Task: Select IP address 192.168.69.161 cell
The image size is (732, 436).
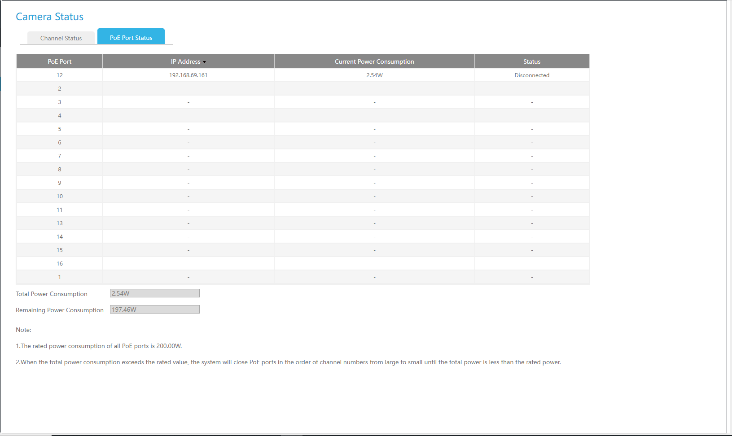Action: click(x=188, y=75)
